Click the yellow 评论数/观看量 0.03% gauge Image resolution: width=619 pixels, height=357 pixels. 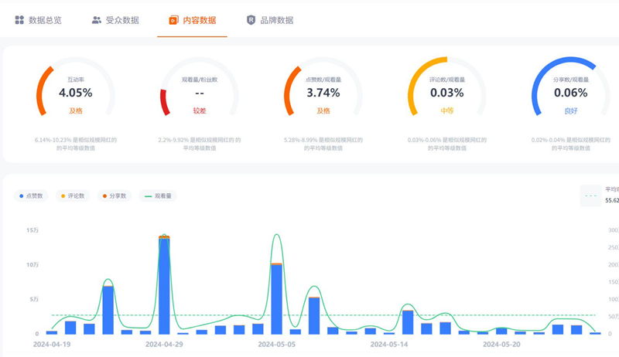[446, 93]
